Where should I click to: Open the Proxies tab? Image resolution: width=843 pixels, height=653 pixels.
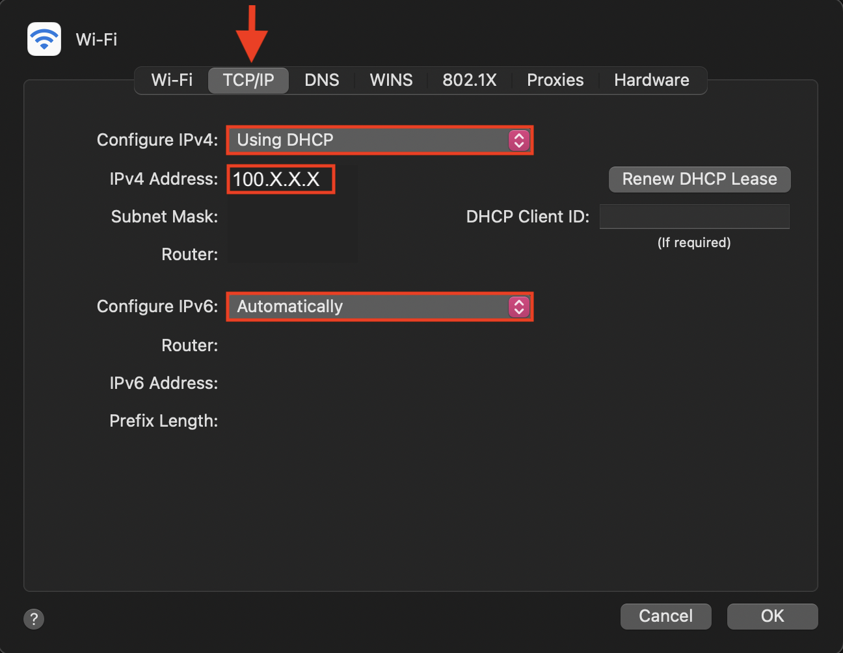[555, 81]
